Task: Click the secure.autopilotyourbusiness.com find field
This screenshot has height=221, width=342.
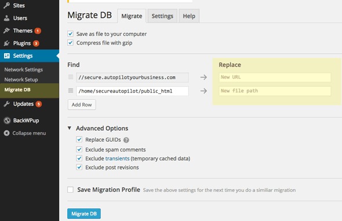Action: [x=132, y=78]
